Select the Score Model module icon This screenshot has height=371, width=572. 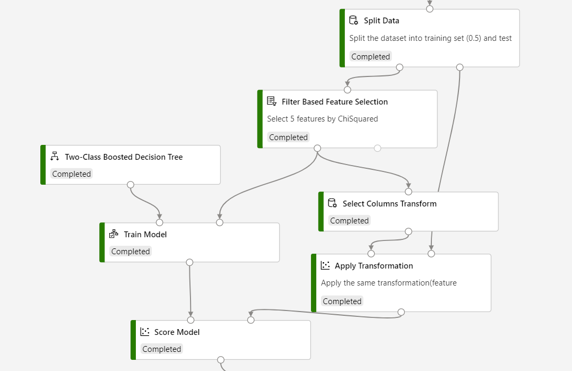(144, 332)
